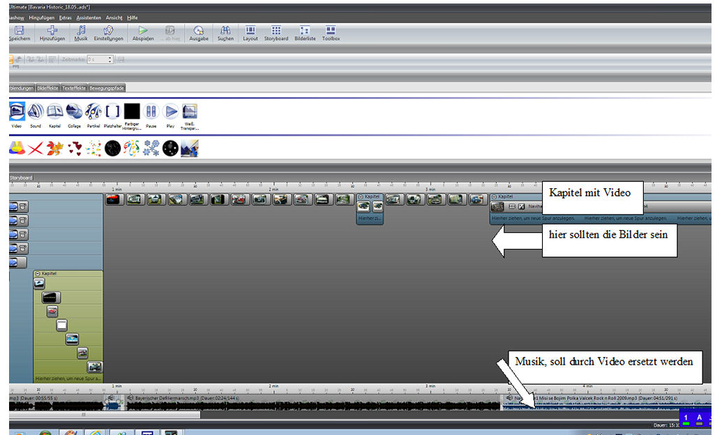Click the Zeitmarke spinner arrows

[110, 60]
